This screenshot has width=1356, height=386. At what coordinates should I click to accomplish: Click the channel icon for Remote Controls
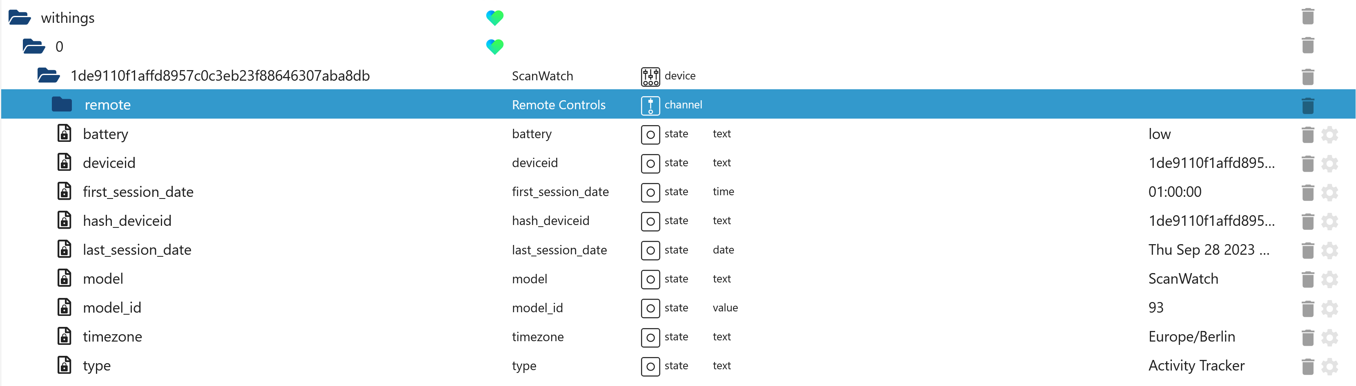[650, 105]
